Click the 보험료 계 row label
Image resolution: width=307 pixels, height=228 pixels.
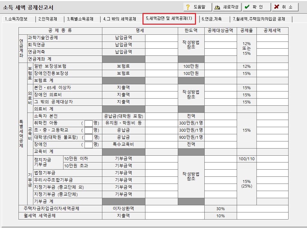(44, 80)
